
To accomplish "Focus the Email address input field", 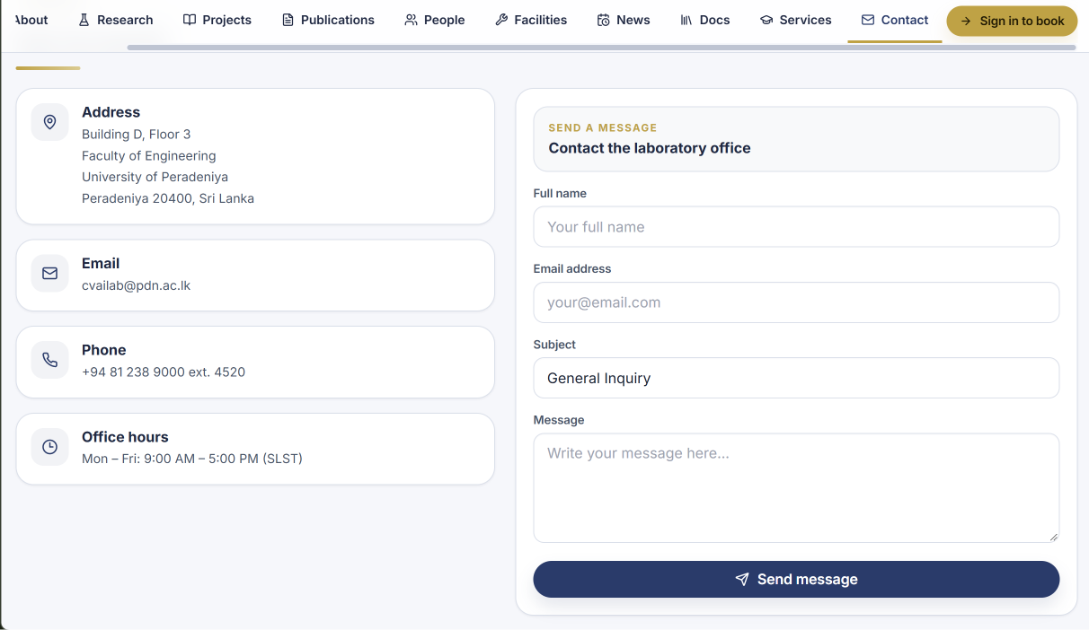I will click(796, 302).
